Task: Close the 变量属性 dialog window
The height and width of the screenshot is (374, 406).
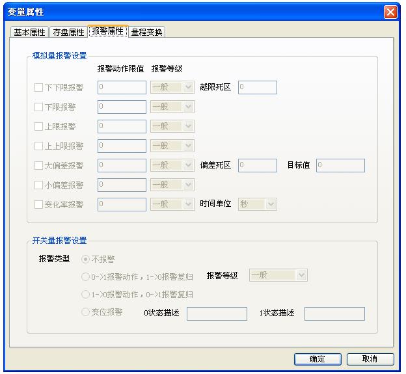Action: coord(390,12)
